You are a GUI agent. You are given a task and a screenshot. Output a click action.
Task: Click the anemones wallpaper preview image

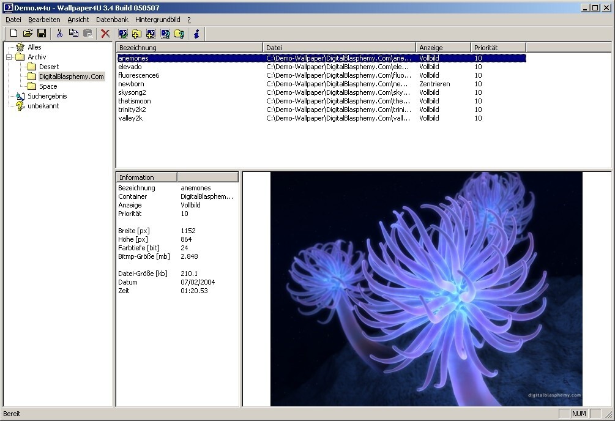point(427,289)
